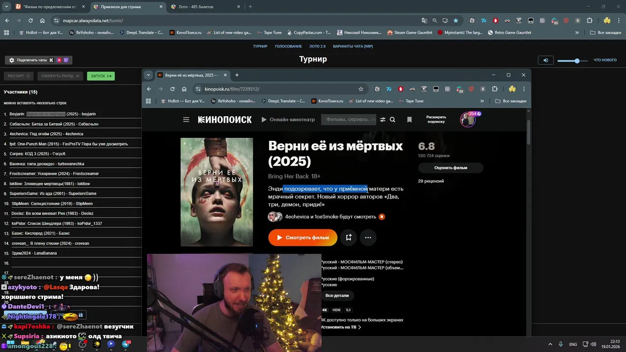Expand hidden bookmarks chevron in Kinopoisk window

pyautogui.click(x=482, y=101)
